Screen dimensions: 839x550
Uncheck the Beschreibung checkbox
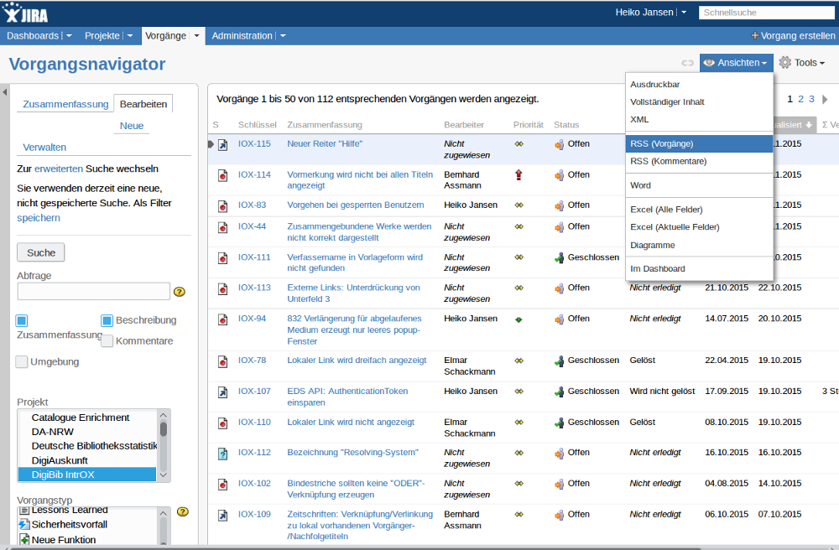107,320
